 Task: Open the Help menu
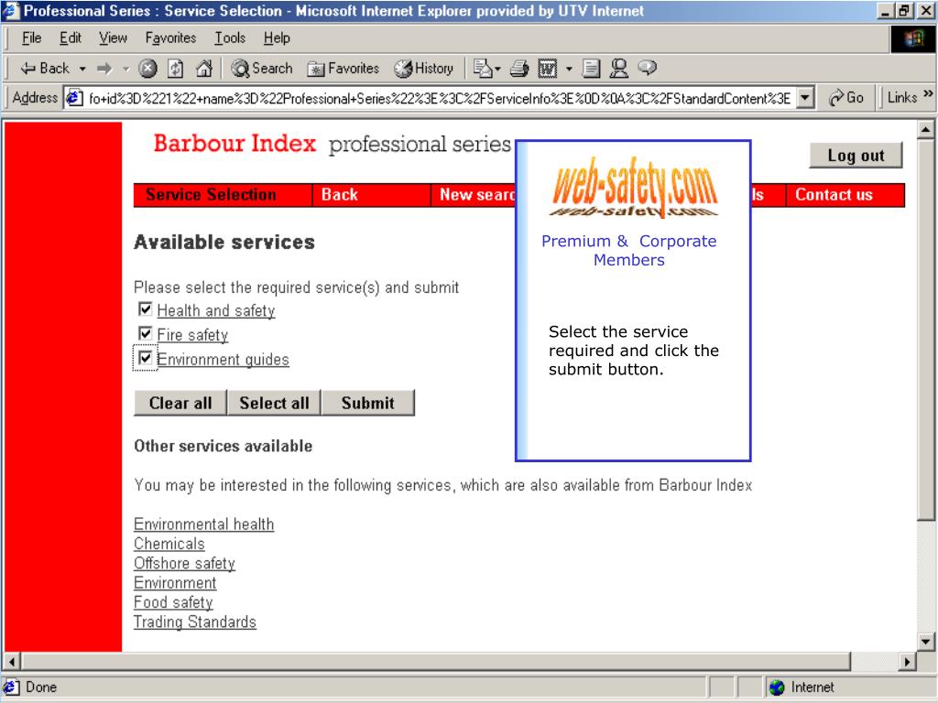tap(277, 38)
